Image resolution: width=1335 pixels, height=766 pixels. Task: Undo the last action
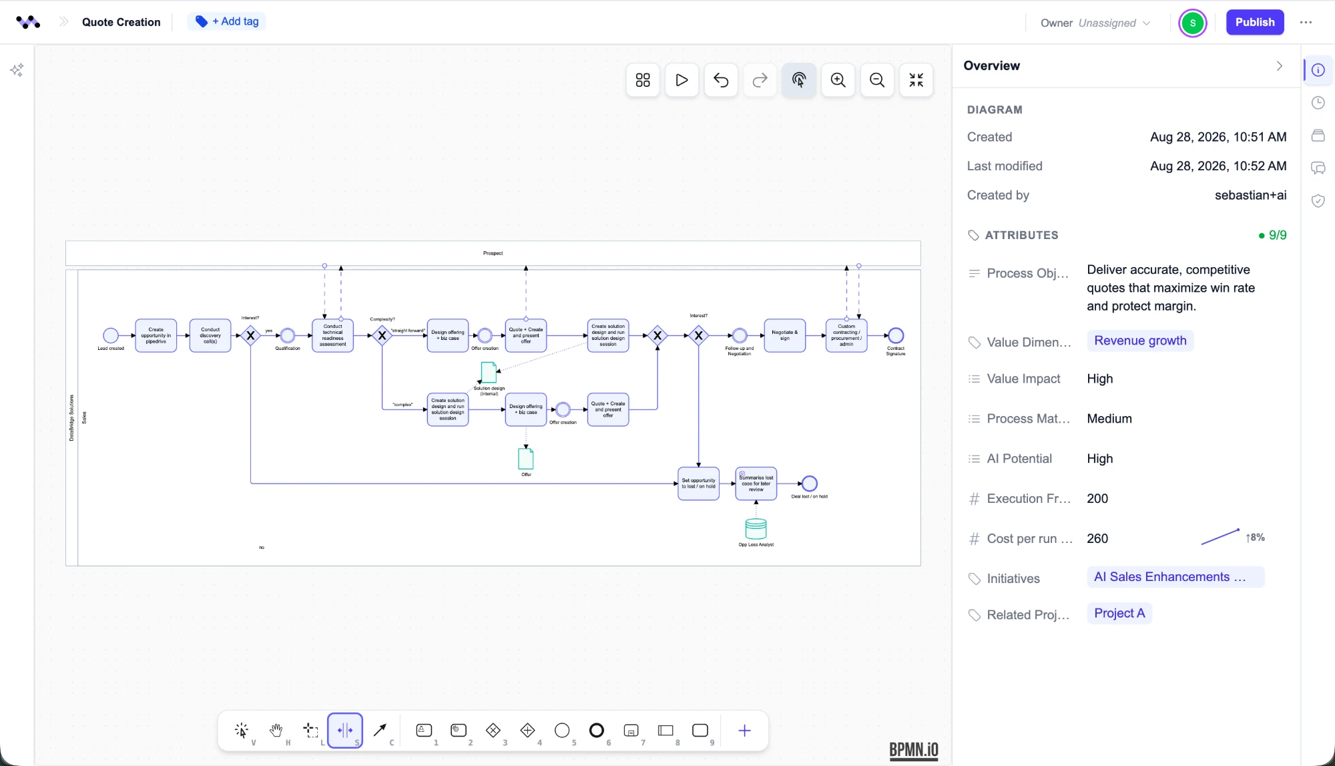[x=721, y=80]
